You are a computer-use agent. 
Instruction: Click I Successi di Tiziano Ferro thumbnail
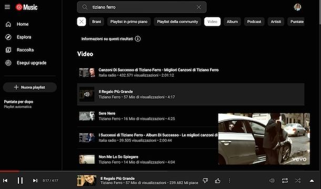tap(87, 138)
